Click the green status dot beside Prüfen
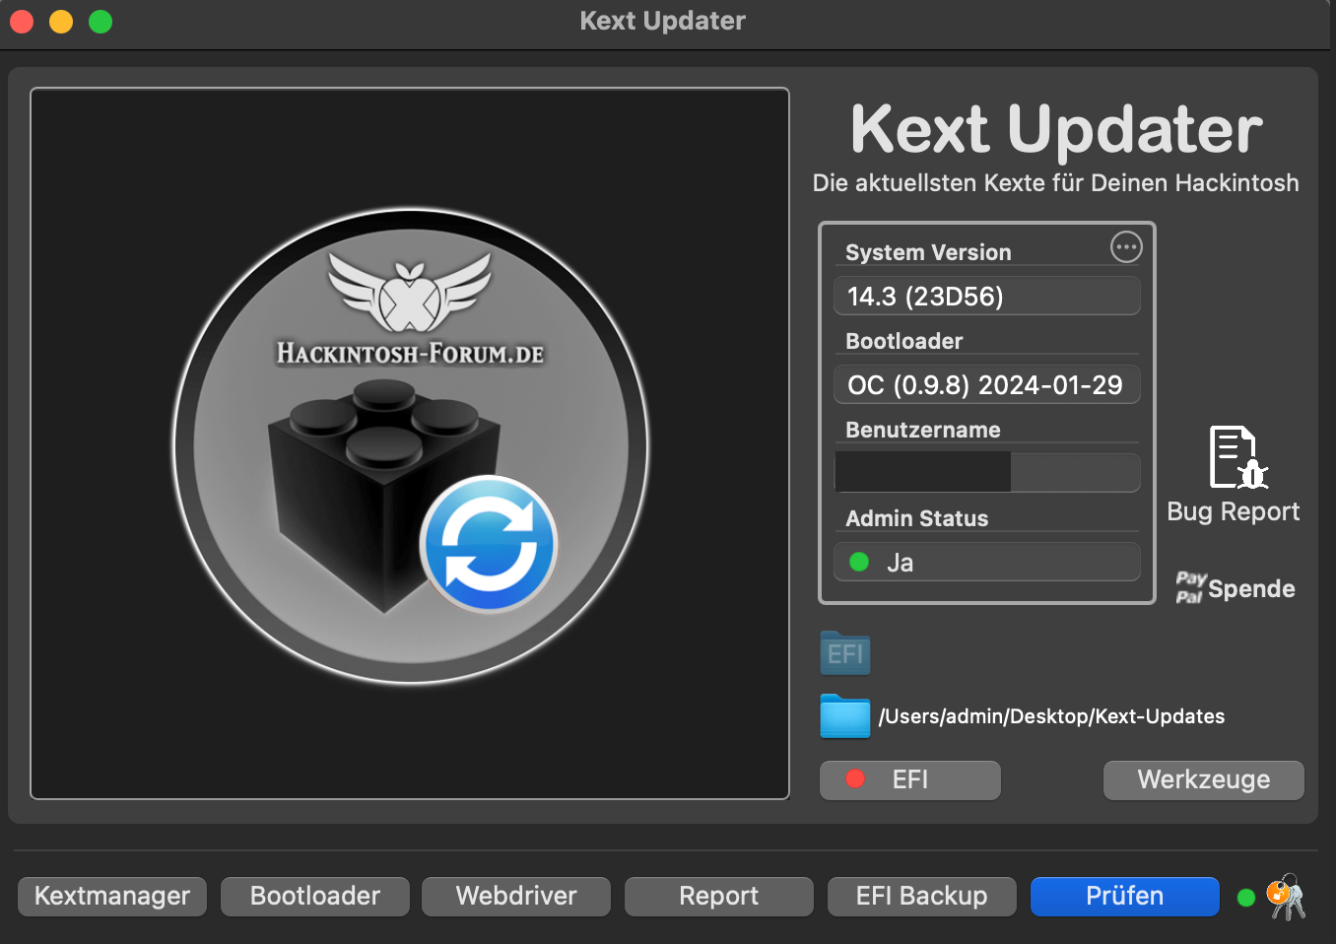Screen dimensions: 1336x944 (1245, 897)
